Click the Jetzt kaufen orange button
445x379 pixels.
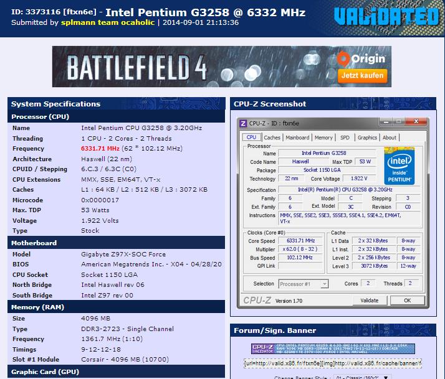(x=362, y=75)
